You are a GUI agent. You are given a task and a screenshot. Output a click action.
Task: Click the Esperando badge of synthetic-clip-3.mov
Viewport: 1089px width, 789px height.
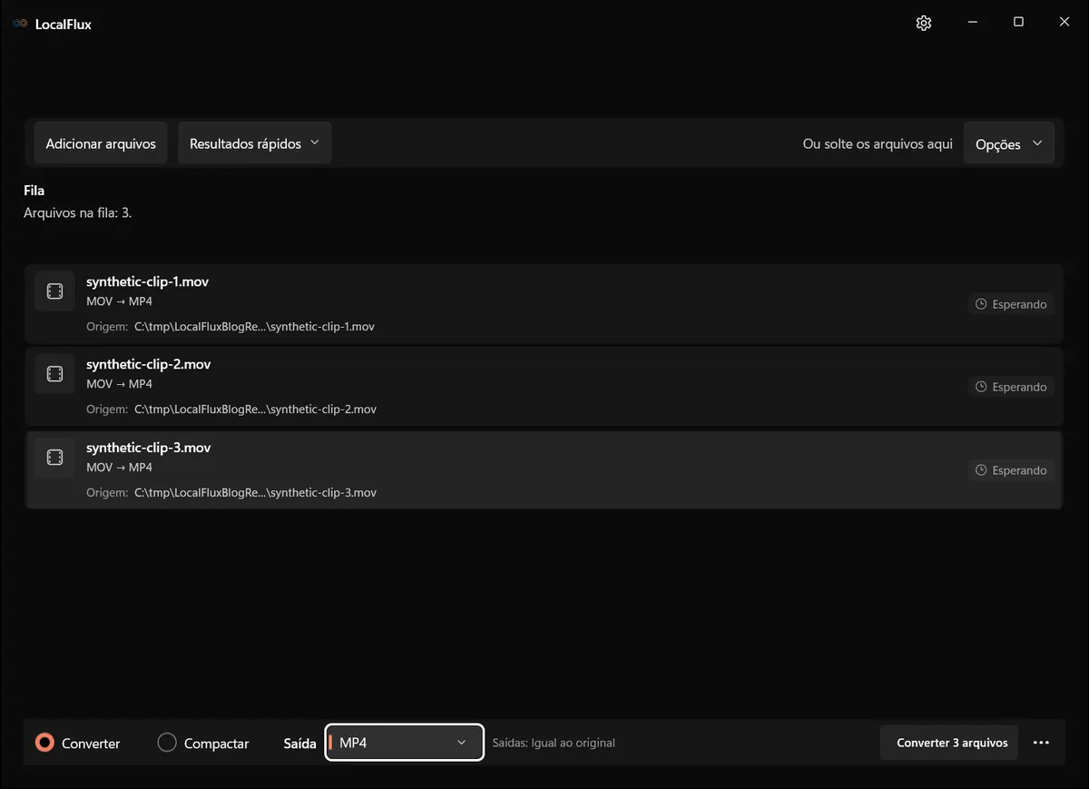pos(1011,470)
